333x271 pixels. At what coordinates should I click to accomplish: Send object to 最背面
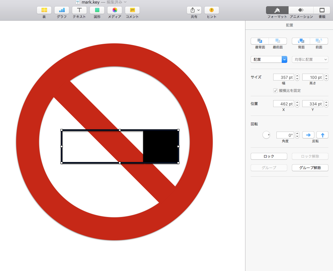[x=260, y=41]
